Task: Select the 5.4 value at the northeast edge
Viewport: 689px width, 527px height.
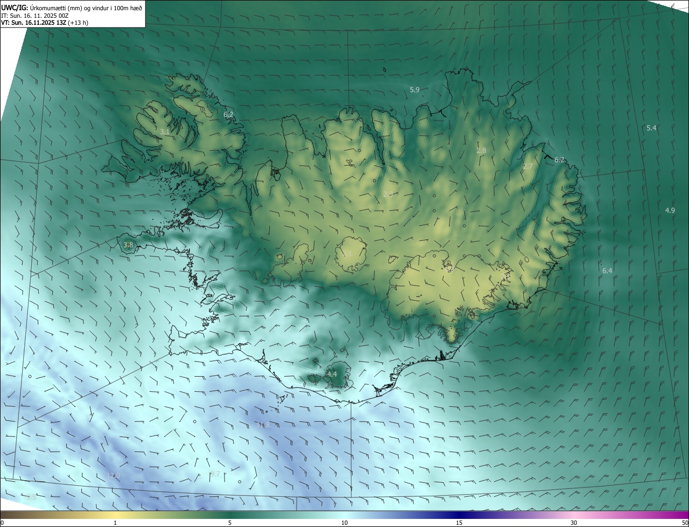Action: pos(651,128)
